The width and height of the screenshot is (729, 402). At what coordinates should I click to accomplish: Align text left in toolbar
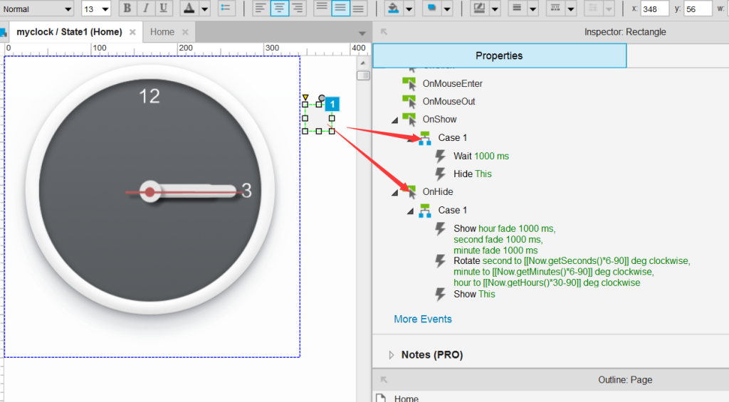click(x=261, y=9)
